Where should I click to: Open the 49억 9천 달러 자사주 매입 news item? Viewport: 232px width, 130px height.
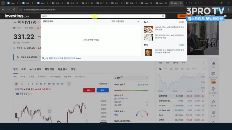pyautogui.click(x=169, y=36)
